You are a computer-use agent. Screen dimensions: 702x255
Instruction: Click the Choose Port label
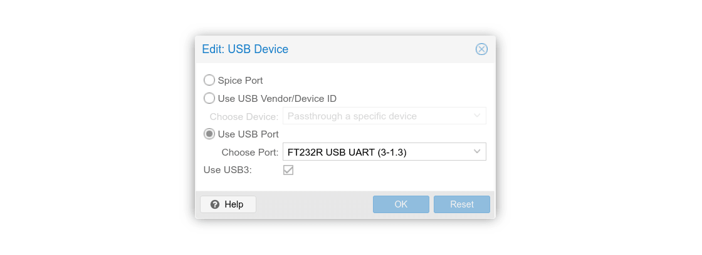250,152
